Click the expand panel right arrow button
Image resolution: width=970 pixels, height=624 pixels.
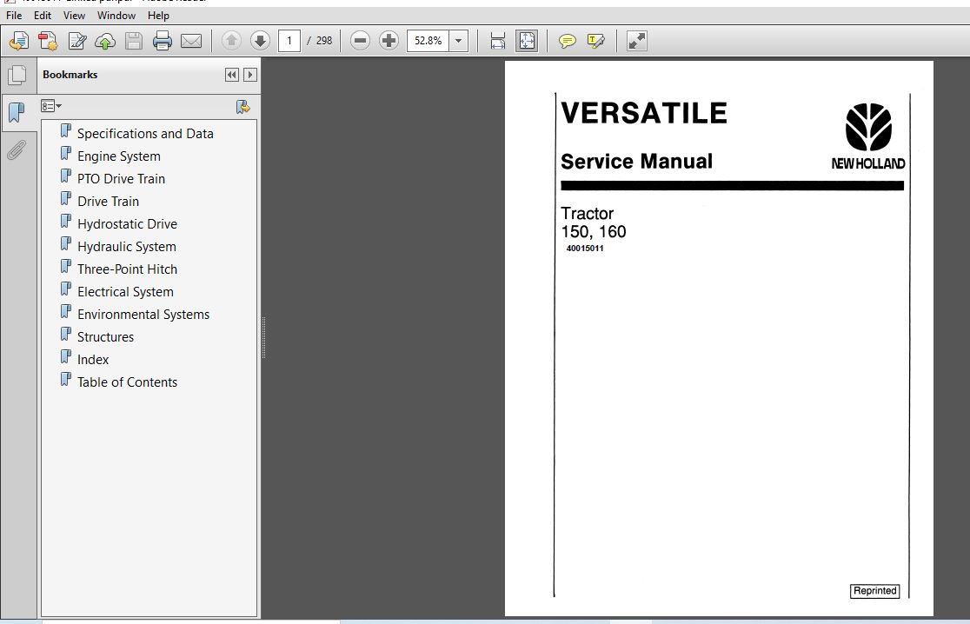(x=250, y=75)
